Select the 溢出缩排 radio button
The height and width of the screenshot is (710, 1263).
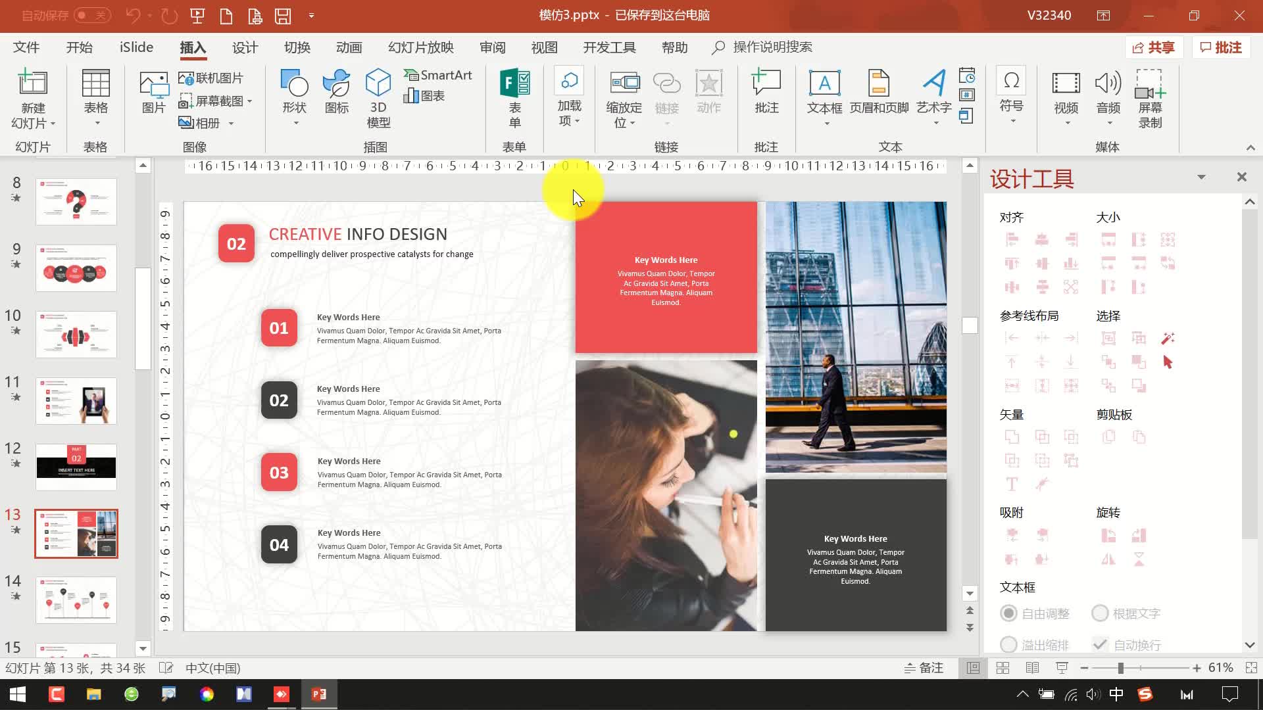pos(1008,644)
